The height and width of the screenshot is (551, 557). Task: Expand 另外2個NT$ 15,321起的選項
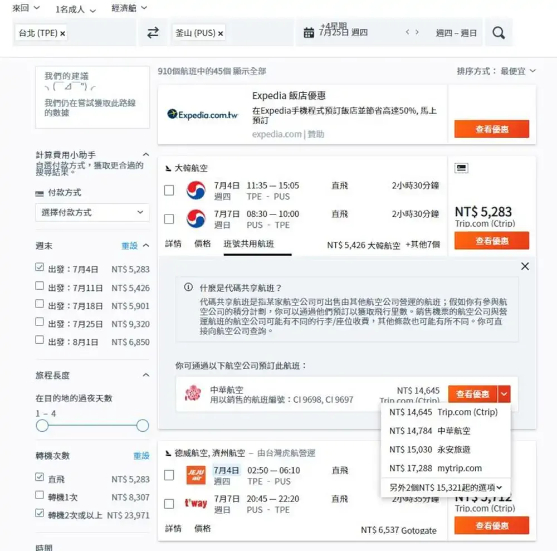(x=446, y=487)
